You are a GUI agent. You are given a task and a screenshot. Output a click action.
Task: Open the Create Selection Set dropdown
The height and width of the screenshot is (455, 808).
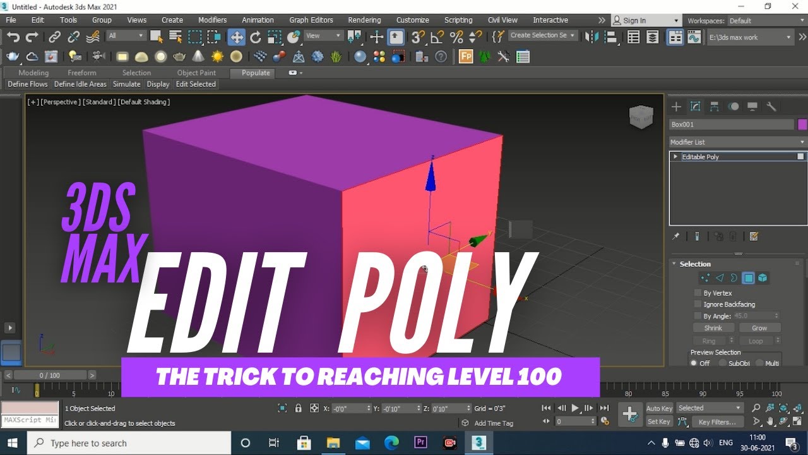pyautogui.click(x=542, y=35)
